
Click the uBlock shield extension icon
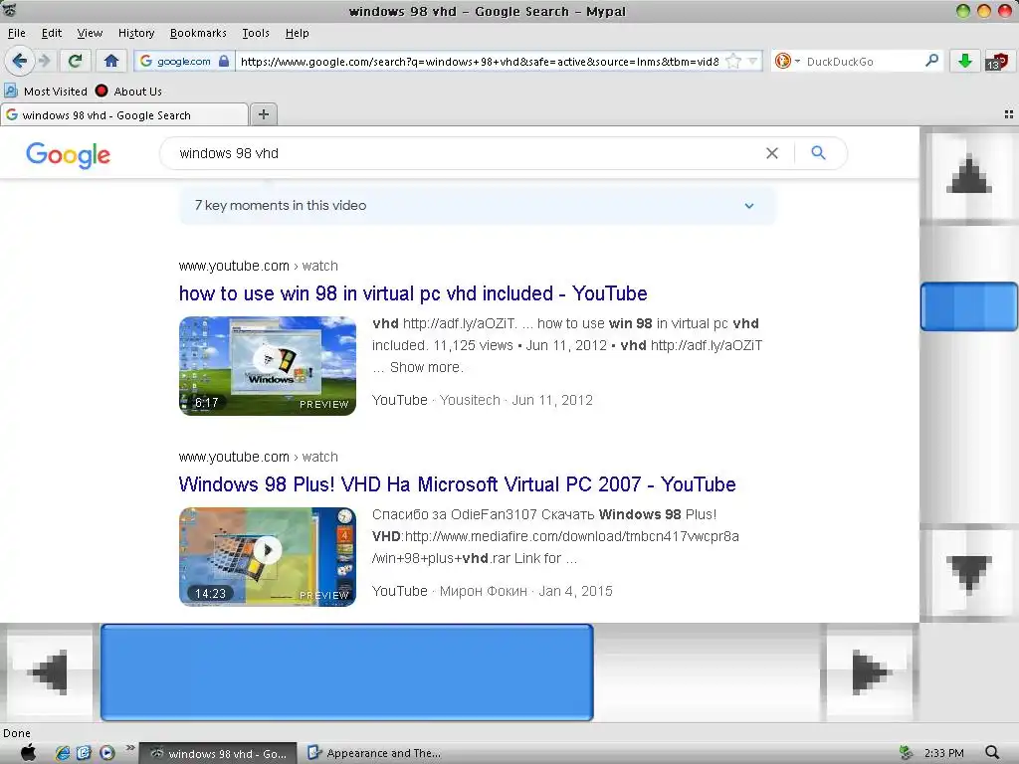(x=997, y=61)
